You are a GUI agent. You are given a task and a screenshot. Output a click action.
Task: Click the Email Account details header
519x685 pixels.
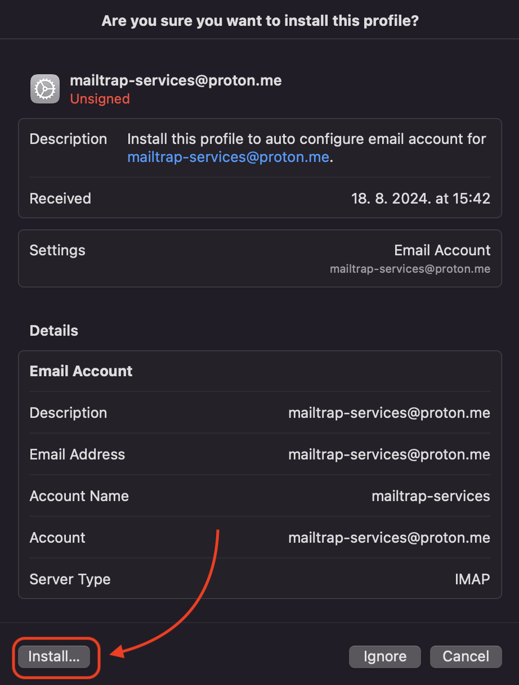coord(81,371)
